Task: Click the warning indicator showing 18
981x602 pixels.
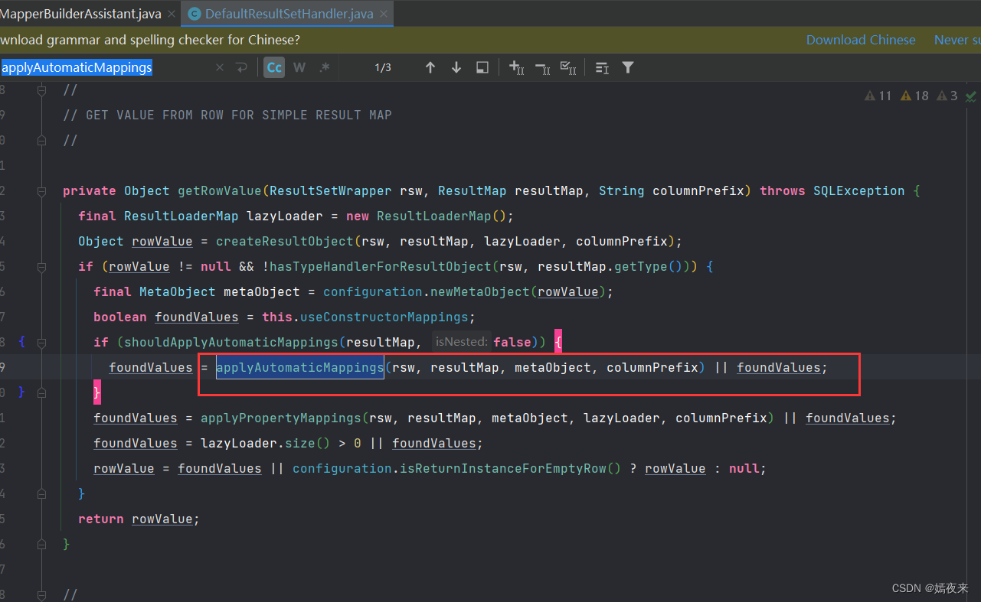Action: (914, 96)
